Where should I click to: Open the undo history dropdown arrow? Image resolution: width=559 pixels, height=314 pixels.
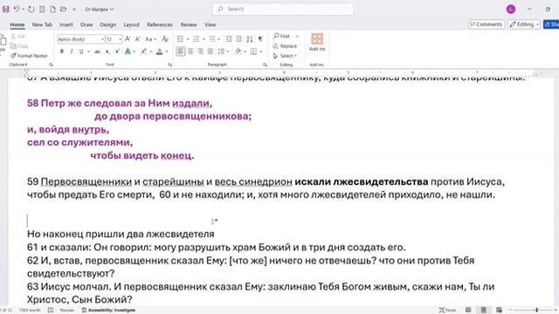click(24, 10)
